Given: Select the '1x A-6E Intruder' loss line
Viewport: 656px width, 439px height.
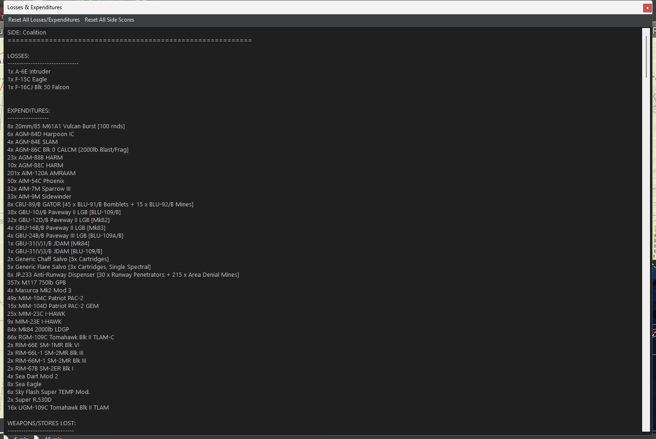Looking at the screenshot, I should tap(29, 72).
